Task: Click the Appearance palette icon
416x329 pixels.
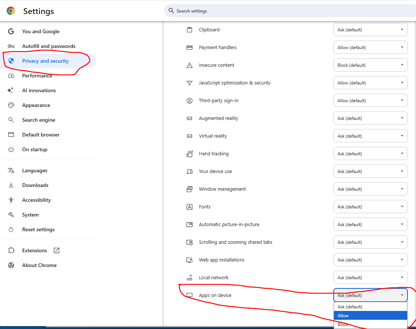Action: 11,105
